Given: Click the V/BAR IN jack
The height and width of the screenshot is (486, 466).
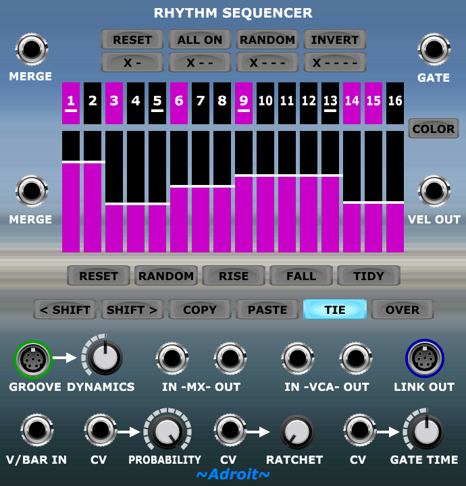Looking at the screenshot, I should pos(37,430).
